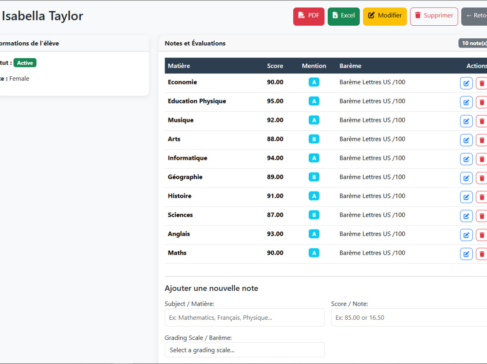Click the Informatique subject name

[187, 158]
